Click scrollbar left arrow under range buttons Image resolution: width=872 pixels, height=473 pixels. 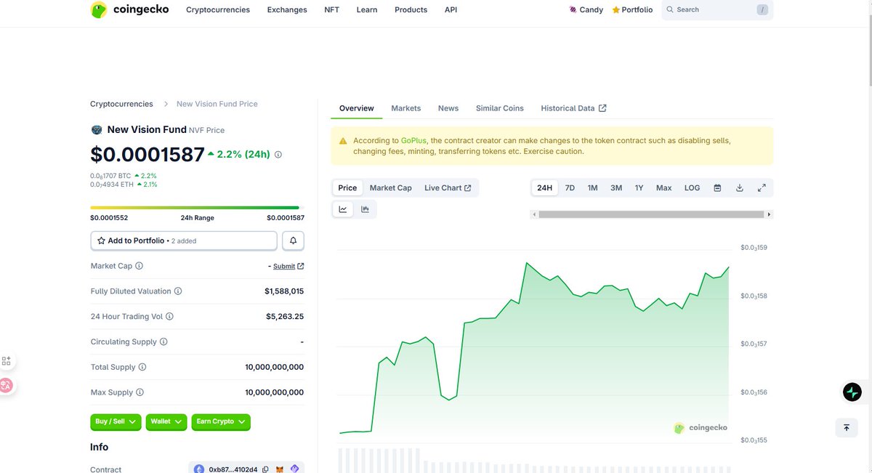(534, 214)
